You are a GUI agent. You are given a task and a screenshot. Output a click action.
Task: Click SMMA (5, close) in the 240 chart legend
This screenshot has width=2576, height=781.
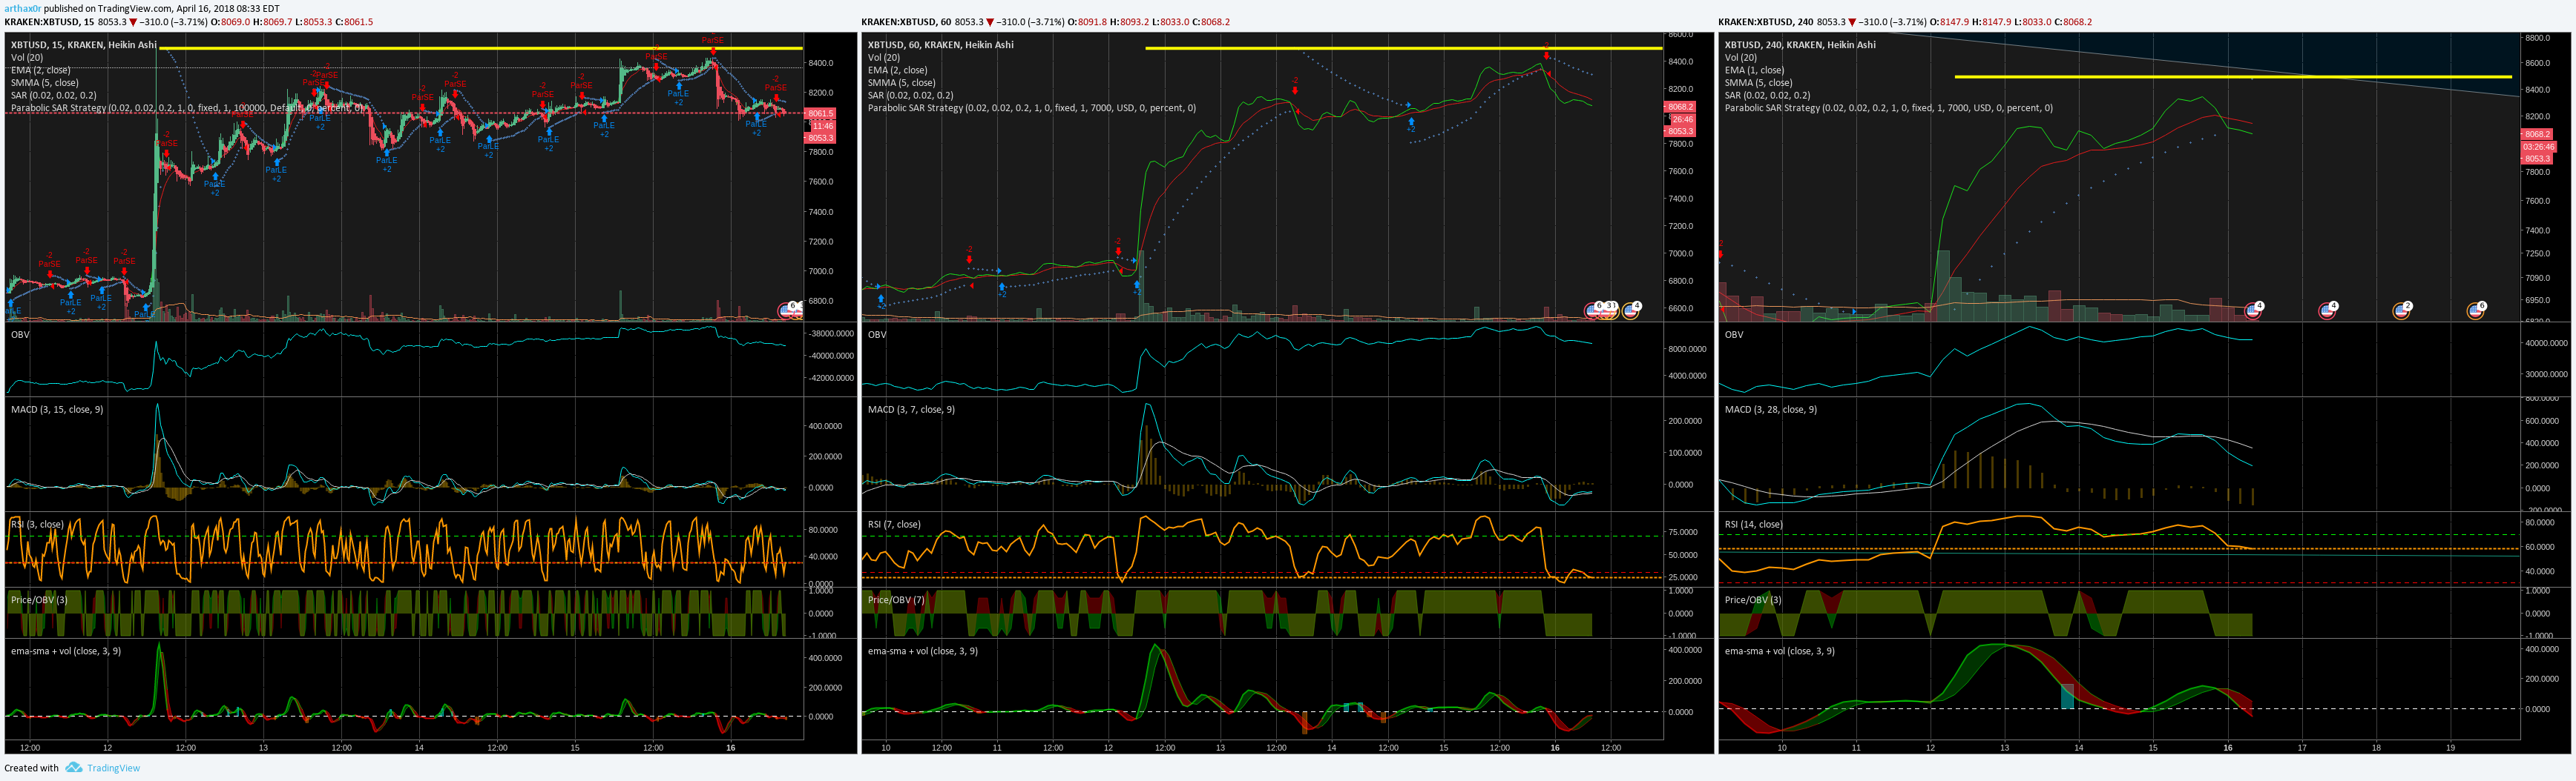point(1759,83)
